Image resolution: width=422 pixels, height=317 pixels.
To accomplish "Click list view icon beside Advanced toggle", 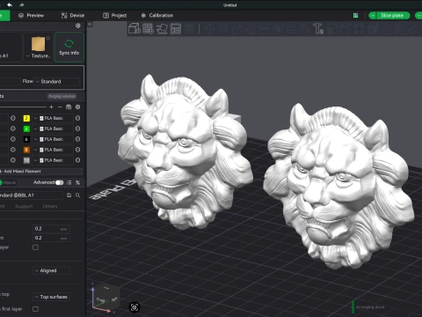I will [x=69, y=182].
